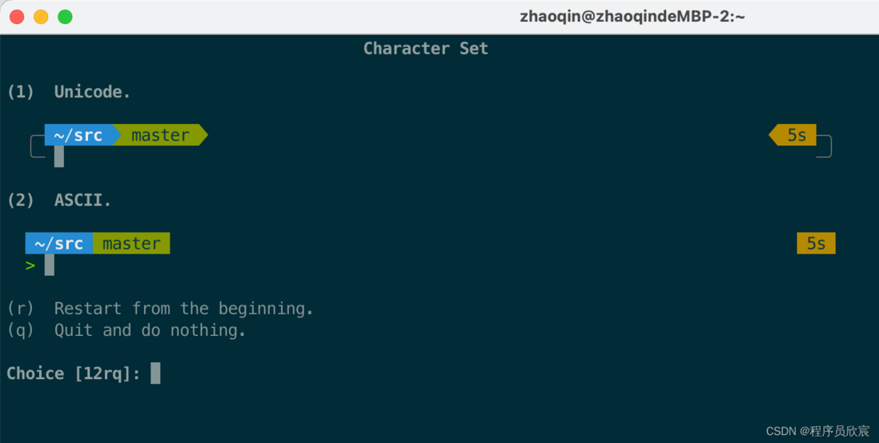Click the green master segment in ASCII prompt

(131, 244)
